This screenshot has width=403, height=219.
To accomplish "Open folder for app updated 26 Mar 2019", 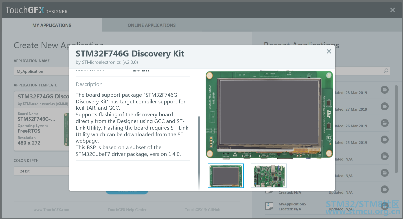I will tap(385, 123).
